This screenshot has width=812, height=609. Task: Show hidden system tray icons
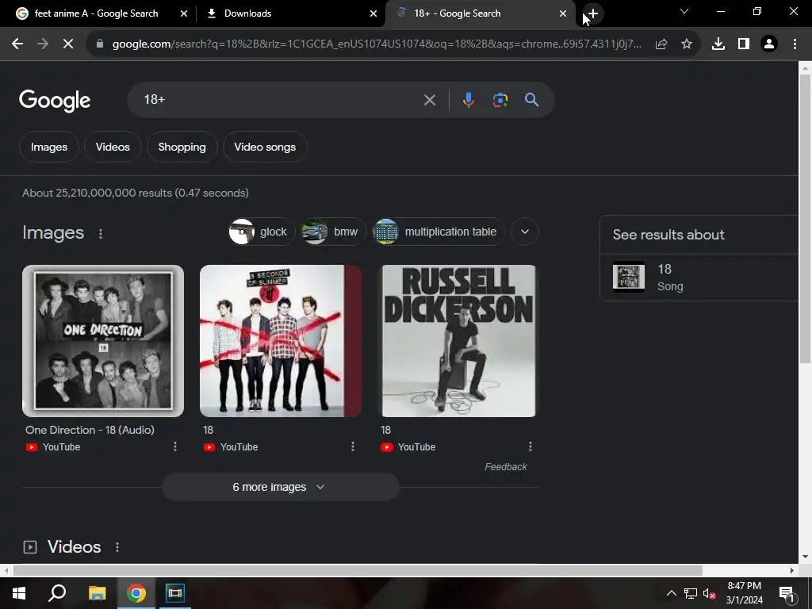coord(671,593)
